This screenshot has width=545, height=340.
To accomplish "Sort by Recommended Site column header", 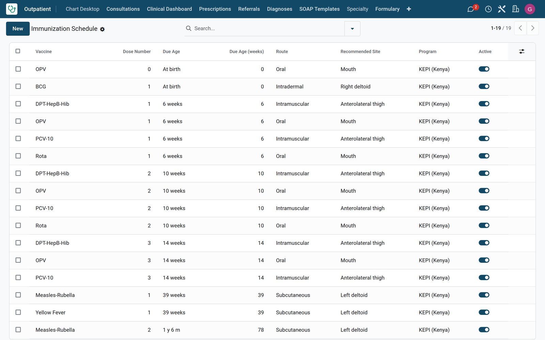I will 360,51.
